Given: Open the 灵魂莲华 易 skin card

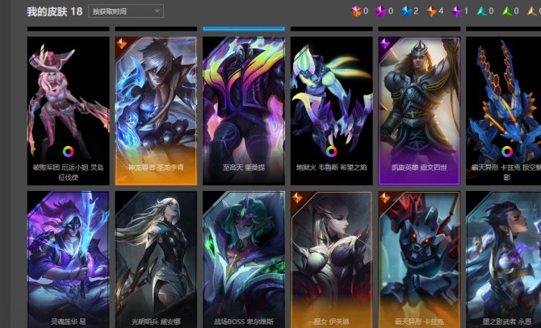Looking at the screenshot, I should [x=69, y=259].
